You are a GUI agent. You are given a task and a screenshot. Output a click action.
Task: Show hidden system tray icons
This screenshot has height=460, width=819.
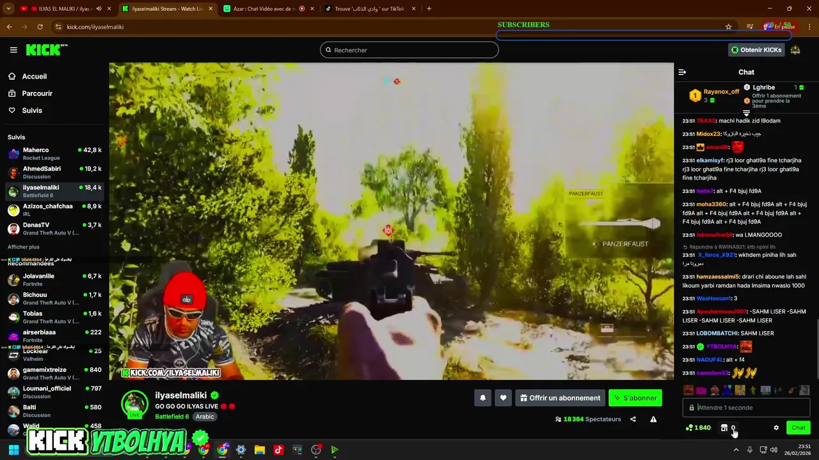pos(736,450)
